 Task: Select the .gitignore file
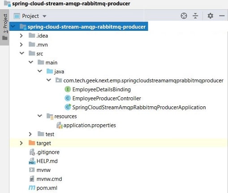pyautogui.click(x=48, y=152)
